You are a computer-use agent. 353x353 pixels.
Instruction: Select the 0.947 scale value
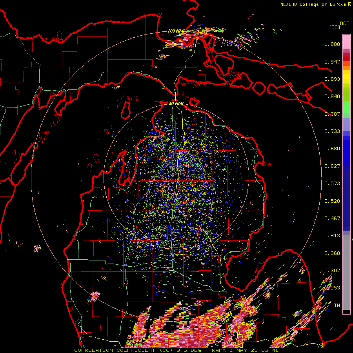[x=332, y=62]
